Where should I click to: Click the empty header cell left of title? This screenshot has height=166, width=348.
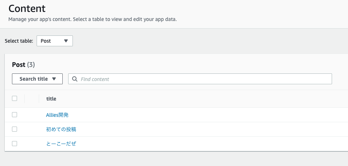[32, 99]
